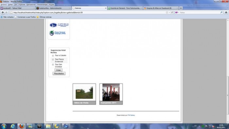Viewport: 229px width, 129px height.
Task: Click the browser back arrow button
Action: point(3,12)
